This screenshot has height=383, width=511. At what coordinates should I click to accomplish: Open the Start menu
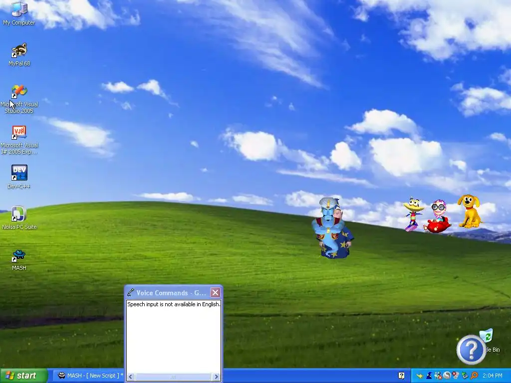24,376
